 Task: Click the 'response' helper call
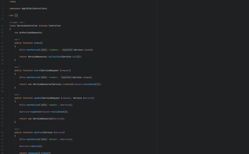coord(33,153)
